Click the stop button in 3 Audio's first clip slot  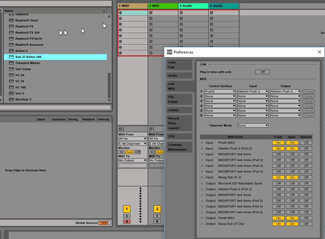coord(181,13)
